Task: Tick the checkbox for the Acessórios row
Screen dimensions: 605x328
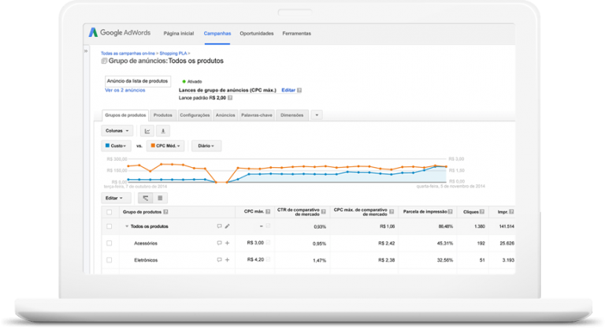Action: click(109, 244)
